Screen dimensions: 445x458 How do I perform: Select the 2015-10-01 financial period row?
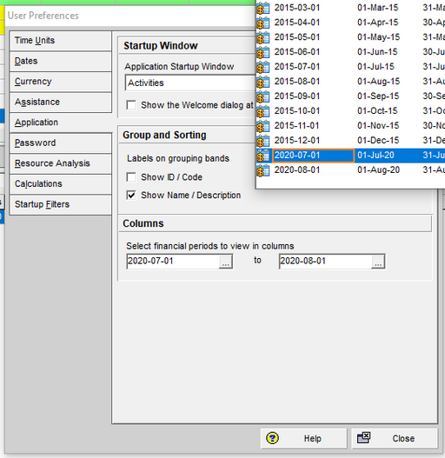click(x=350, y=111)
